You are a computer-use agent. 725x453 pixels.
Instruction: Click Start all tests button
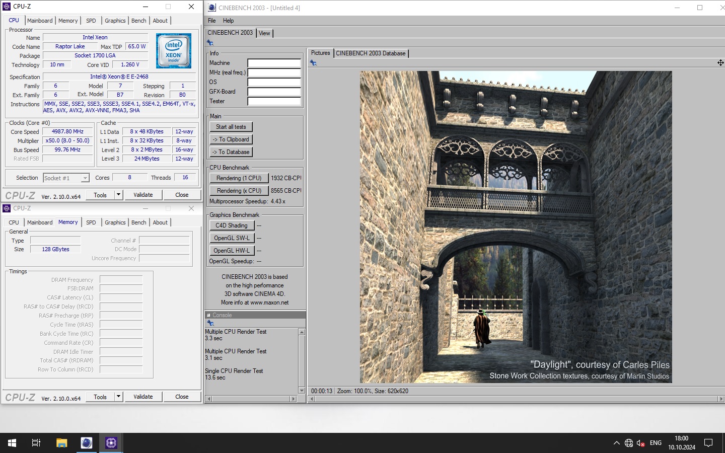[231, 127]
